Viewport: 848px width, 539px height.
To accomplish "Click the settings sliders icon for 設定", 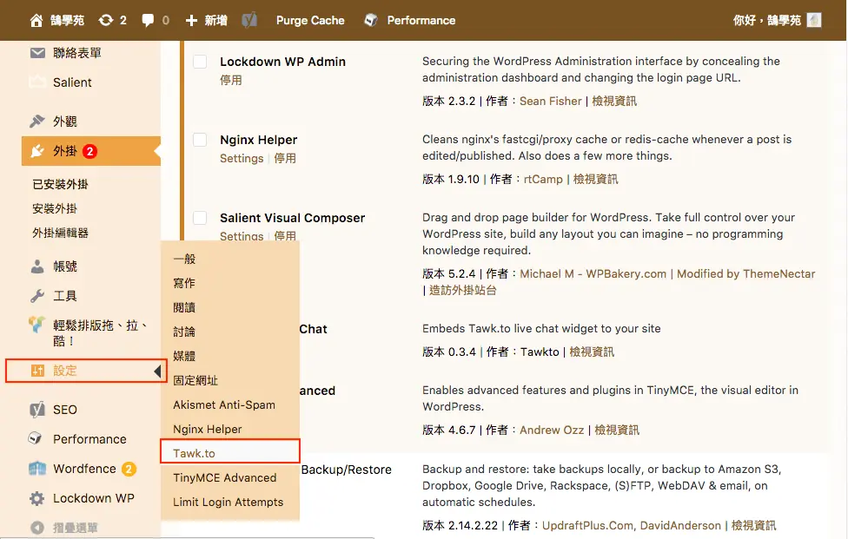I will pos(37,371).
